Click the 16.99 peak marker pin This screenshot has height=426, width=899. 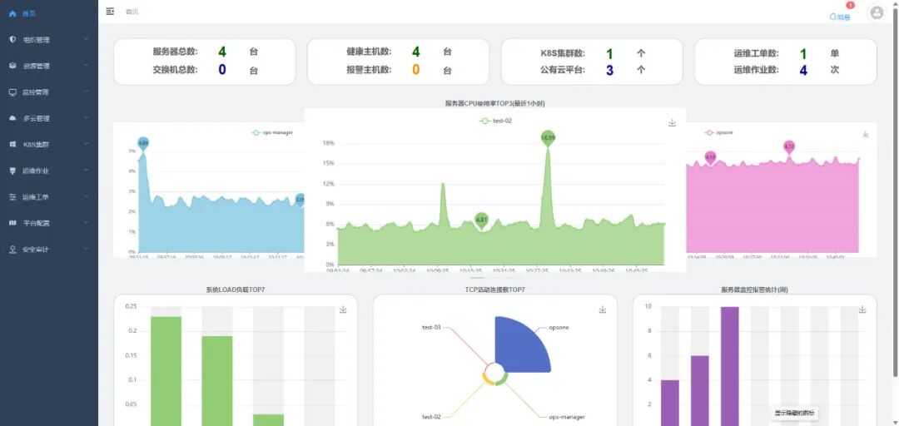point(548,138)
